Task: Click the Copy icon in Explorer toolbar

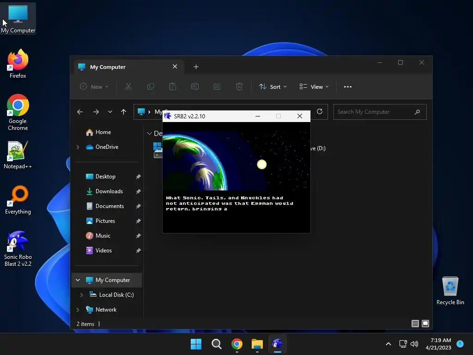Action: point(150,86)
